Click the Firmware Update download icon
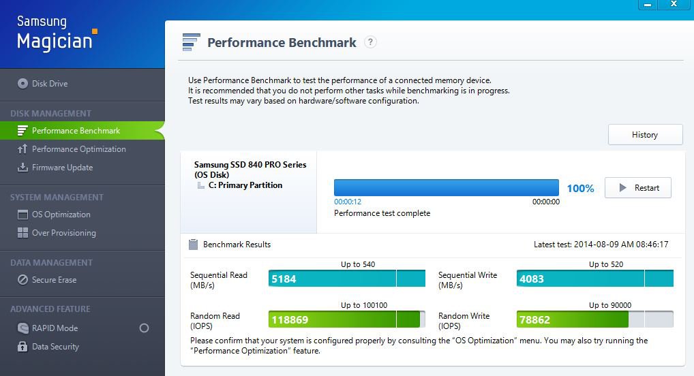Viewport: 694px width, 376px height. click(22, 167)
